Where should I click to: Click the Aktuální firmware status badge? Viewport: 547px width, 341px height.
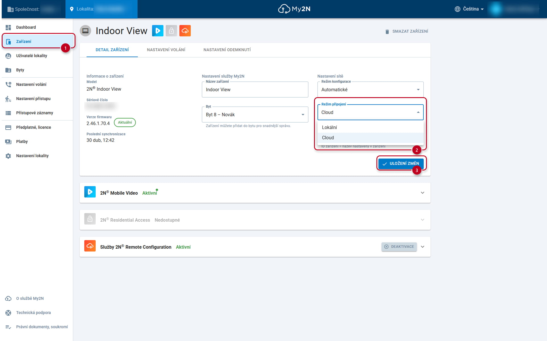tap(125, 122)
